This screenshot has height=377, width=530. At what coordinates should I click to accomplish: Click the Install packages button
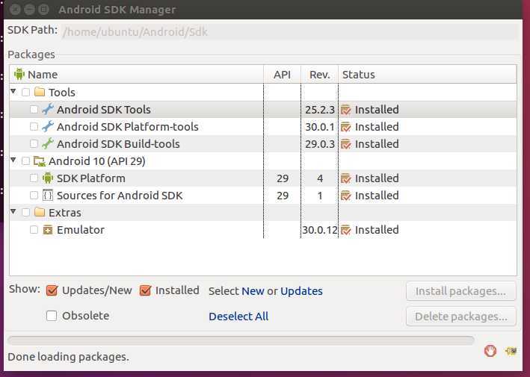click(x=461, y=291)
